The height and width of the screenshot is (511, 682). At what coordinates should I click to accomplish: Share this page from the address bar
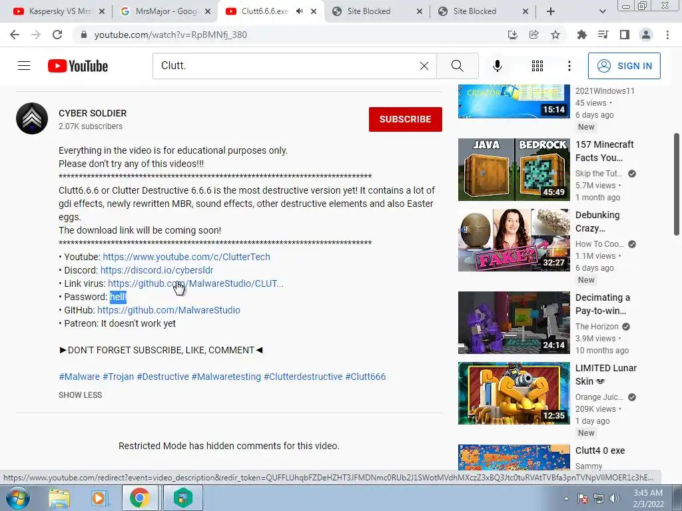coord(533,35)
